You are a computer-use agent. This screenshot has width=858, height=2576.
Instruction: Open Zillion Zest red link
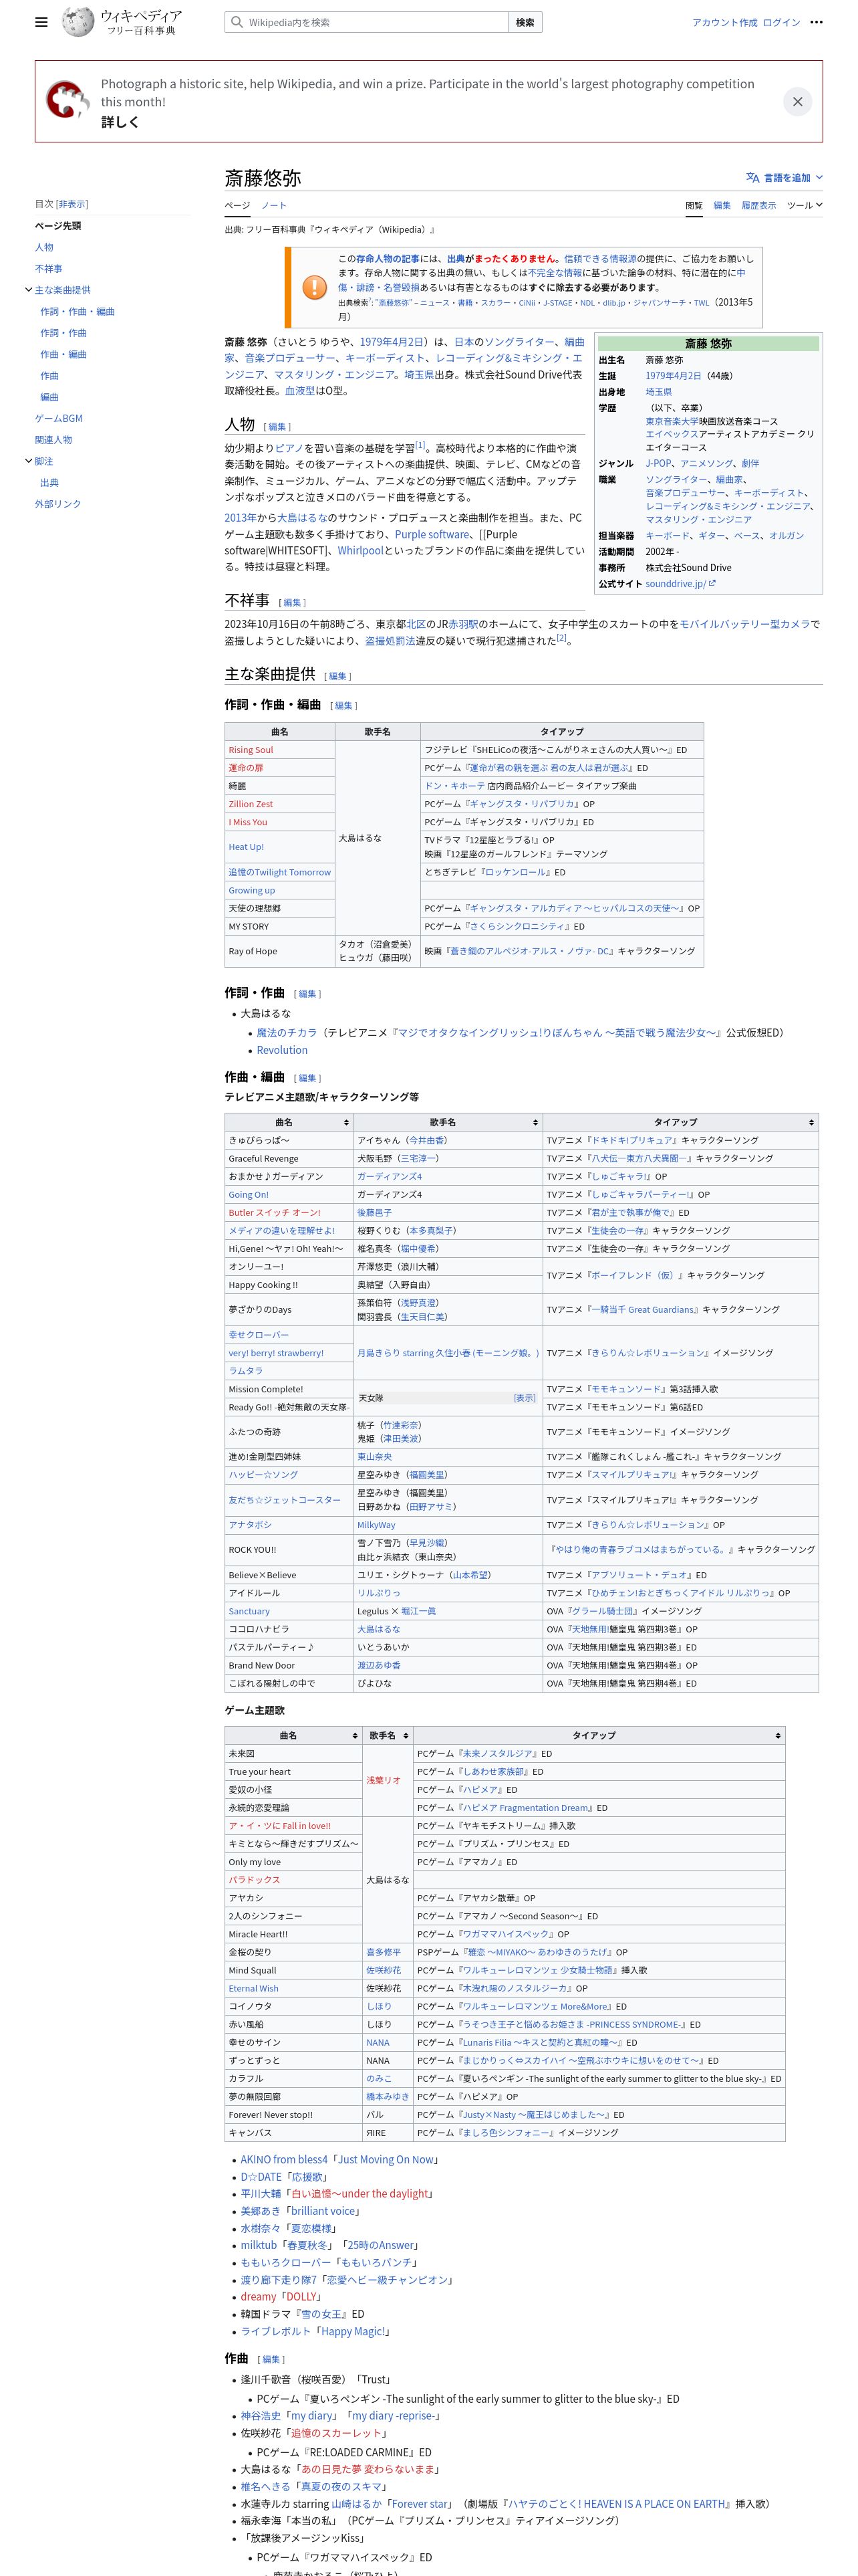click(x=251, y=804)
